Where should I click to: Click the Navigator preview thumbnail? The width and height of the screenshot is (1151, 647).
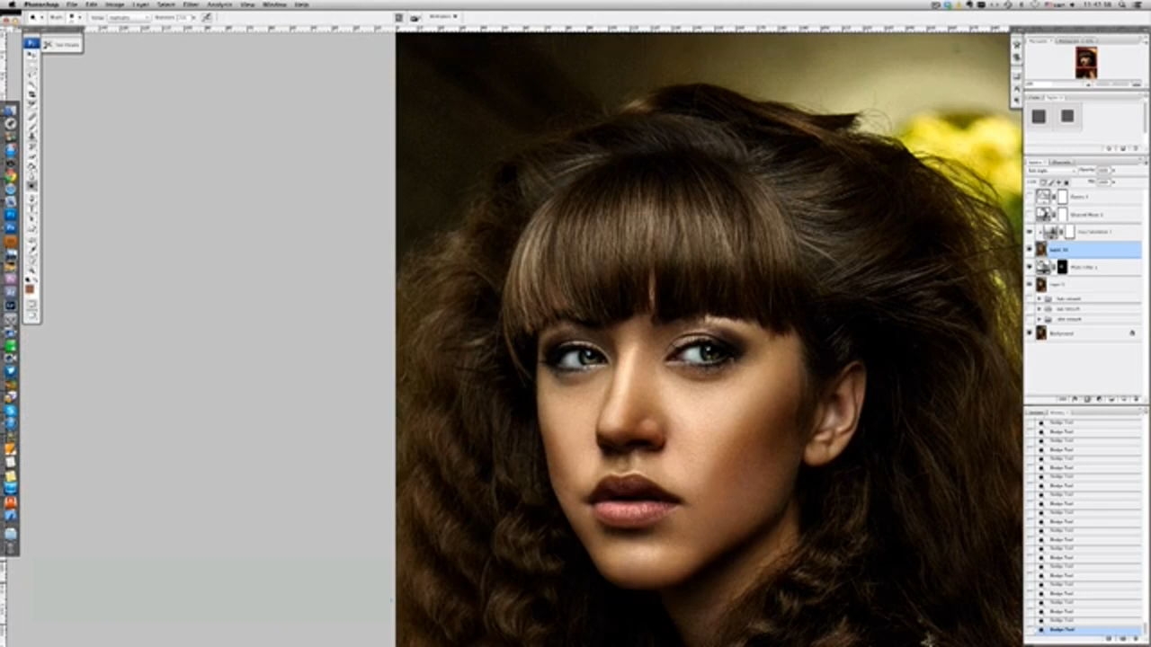point(1086,63)
